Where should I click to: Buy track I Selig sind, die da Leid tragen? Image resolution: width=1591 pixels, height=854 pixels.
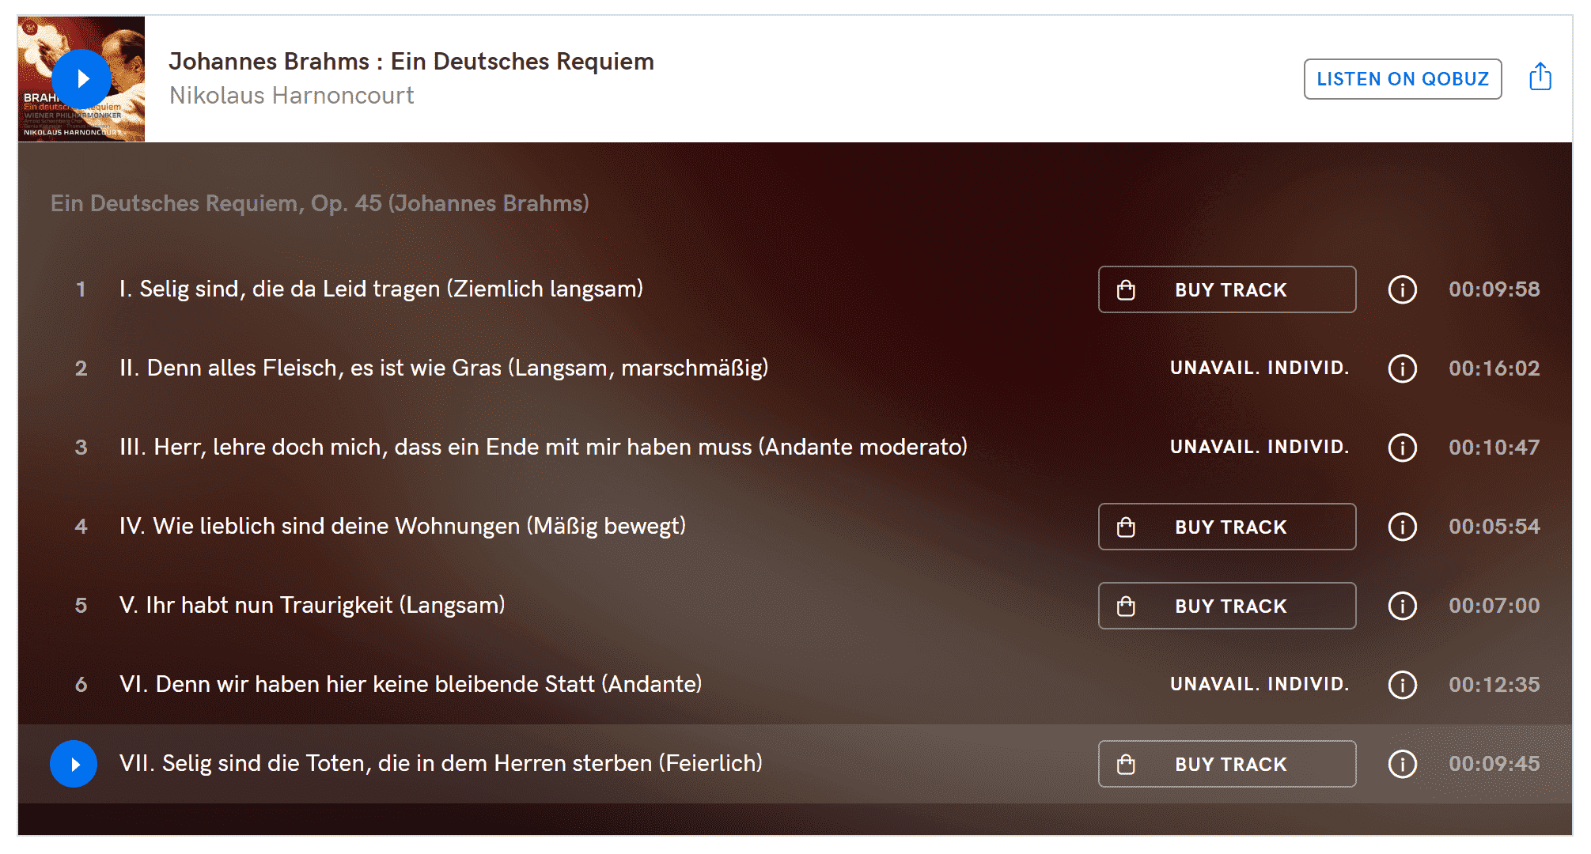click(1226, 289)
